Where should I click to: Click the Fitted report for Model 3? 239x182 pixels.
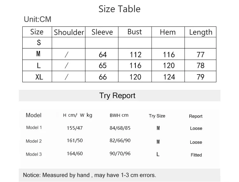coord(196,155)
